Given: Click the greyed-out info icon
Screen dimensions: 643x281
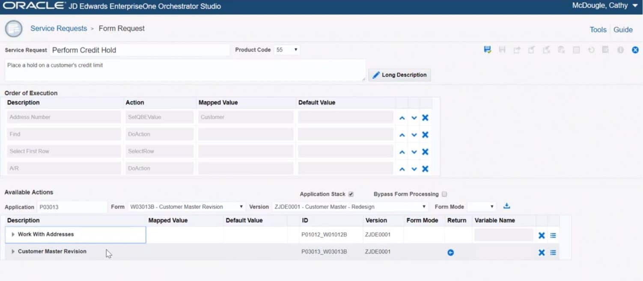Looking at the screenshot, I should tap(620, 50).
